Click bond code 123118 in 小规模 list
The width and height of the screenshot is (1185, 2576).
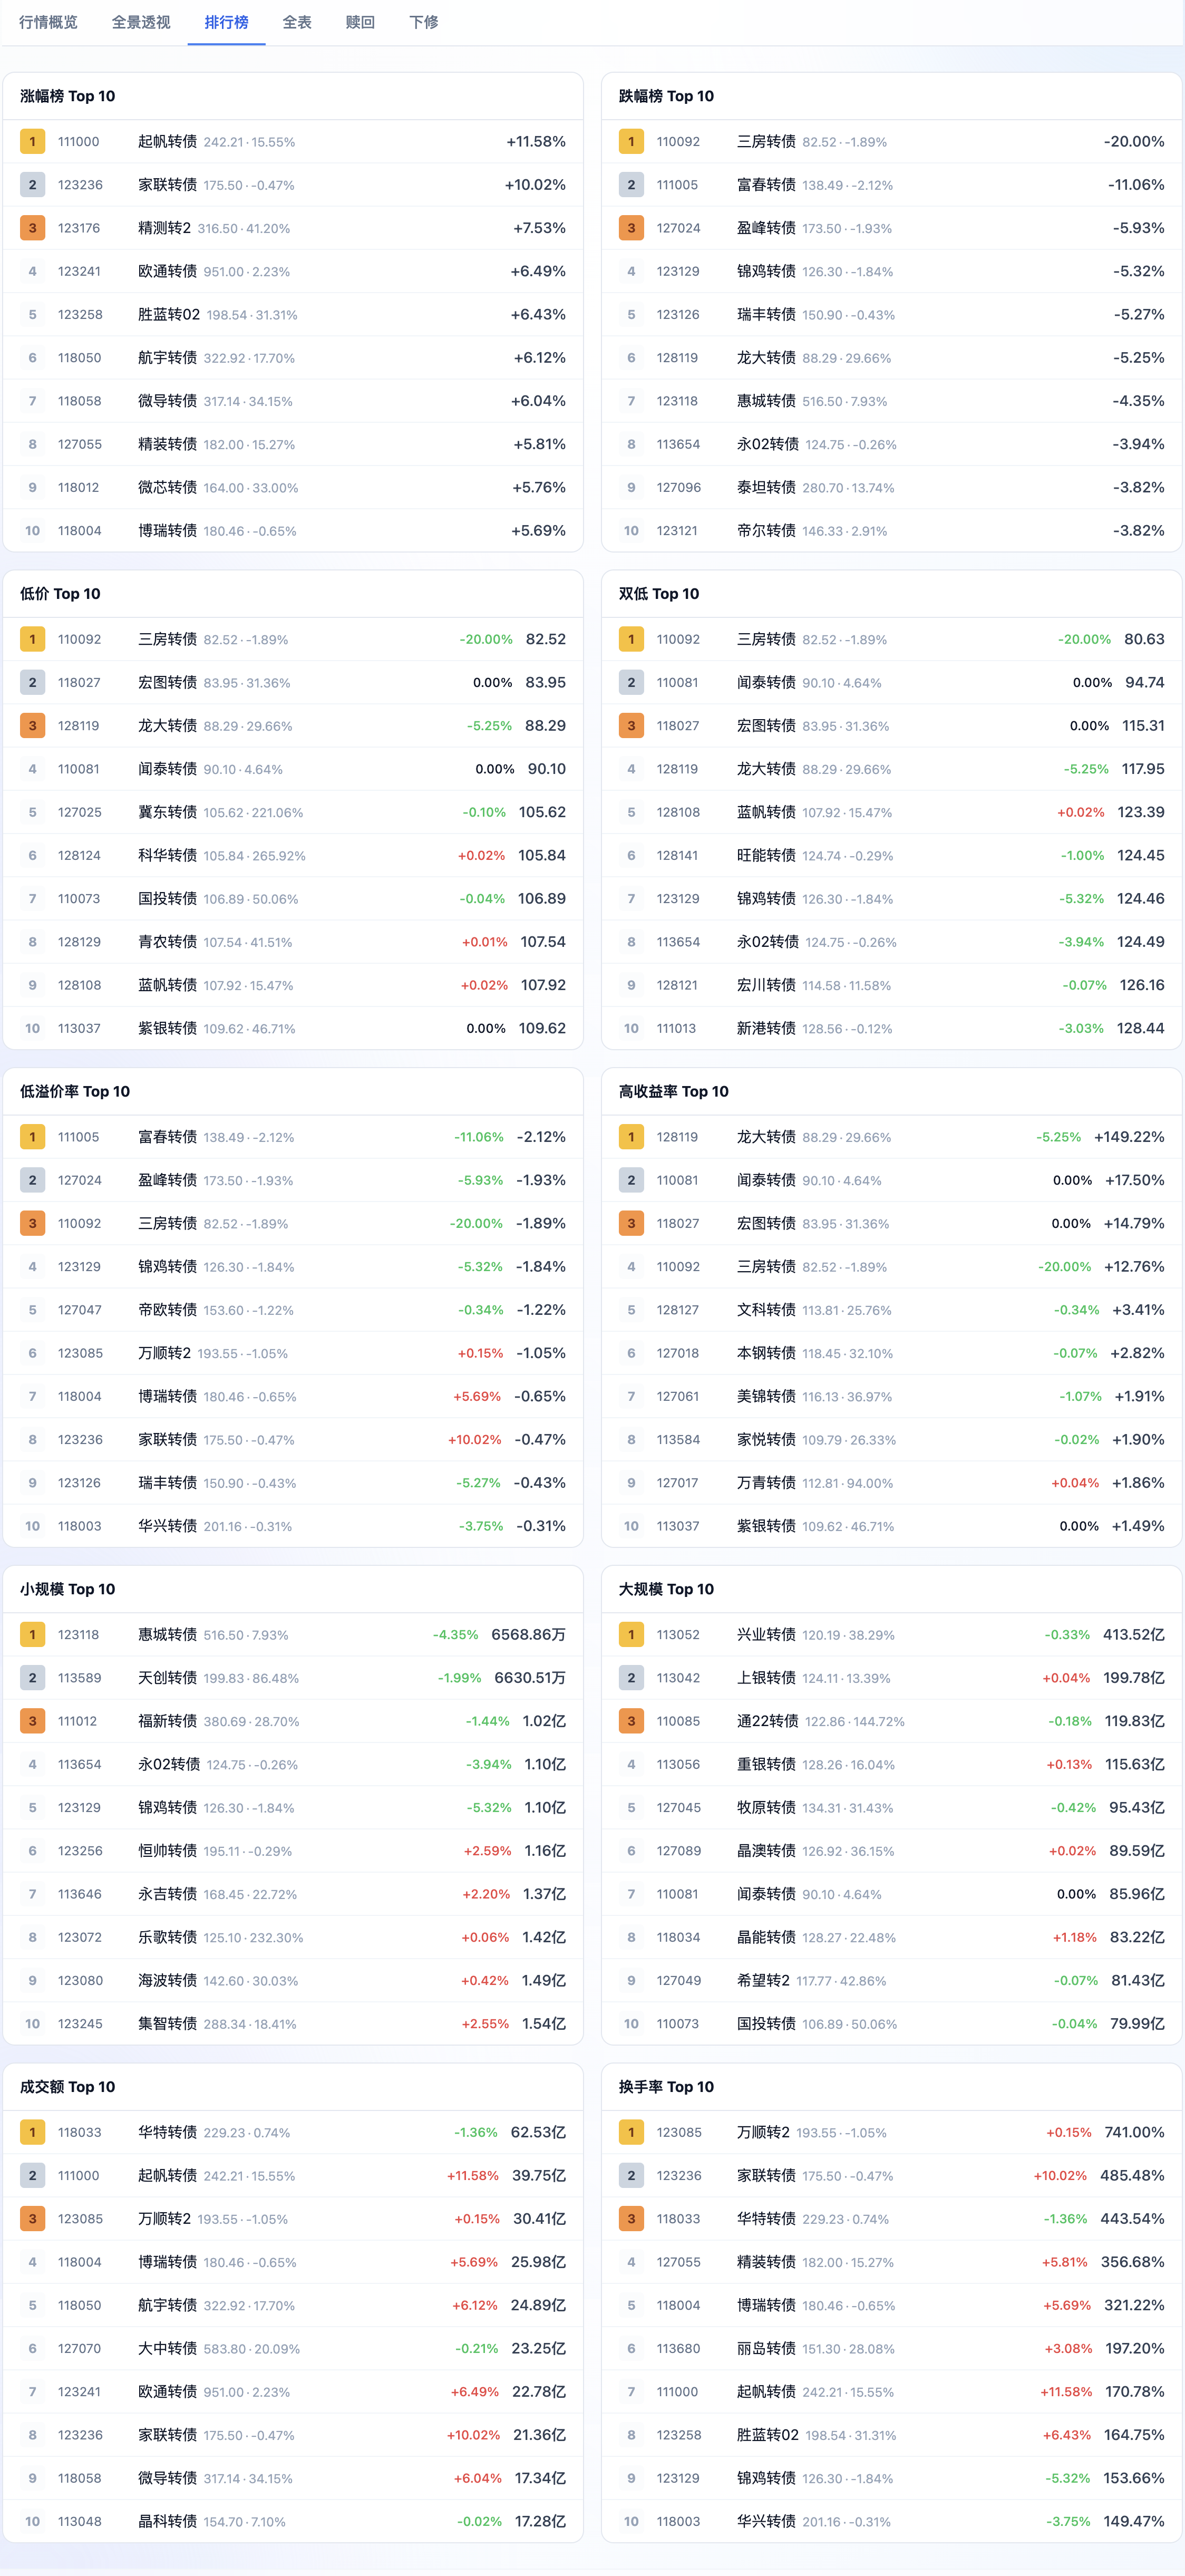pos(78,1634)
